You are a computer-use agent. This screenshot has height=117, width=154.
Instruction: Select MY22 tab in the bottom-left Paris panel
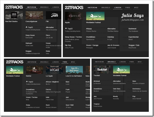[73, 62]
